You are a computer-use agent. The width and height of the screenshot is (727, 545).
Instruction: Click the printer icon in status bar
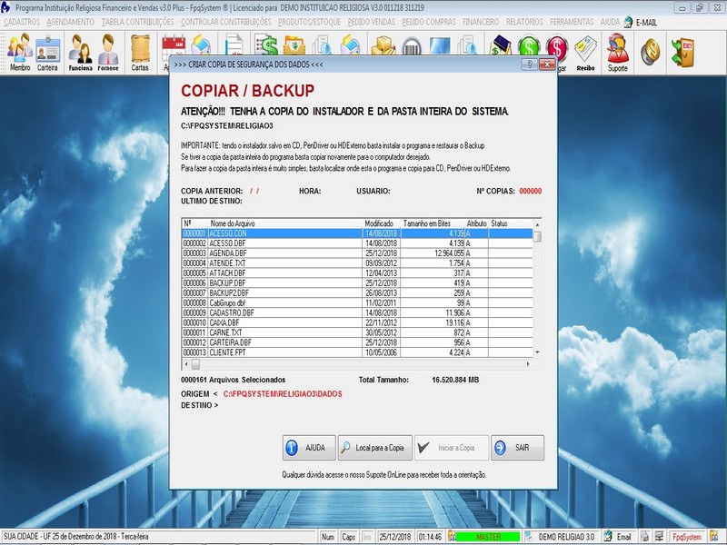[644, 537]
